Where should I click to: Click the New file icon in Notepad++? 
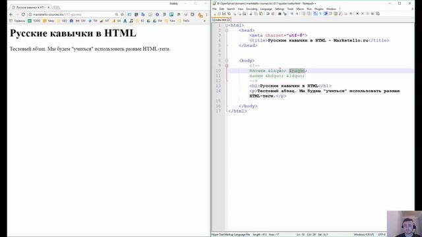[214, 14]
